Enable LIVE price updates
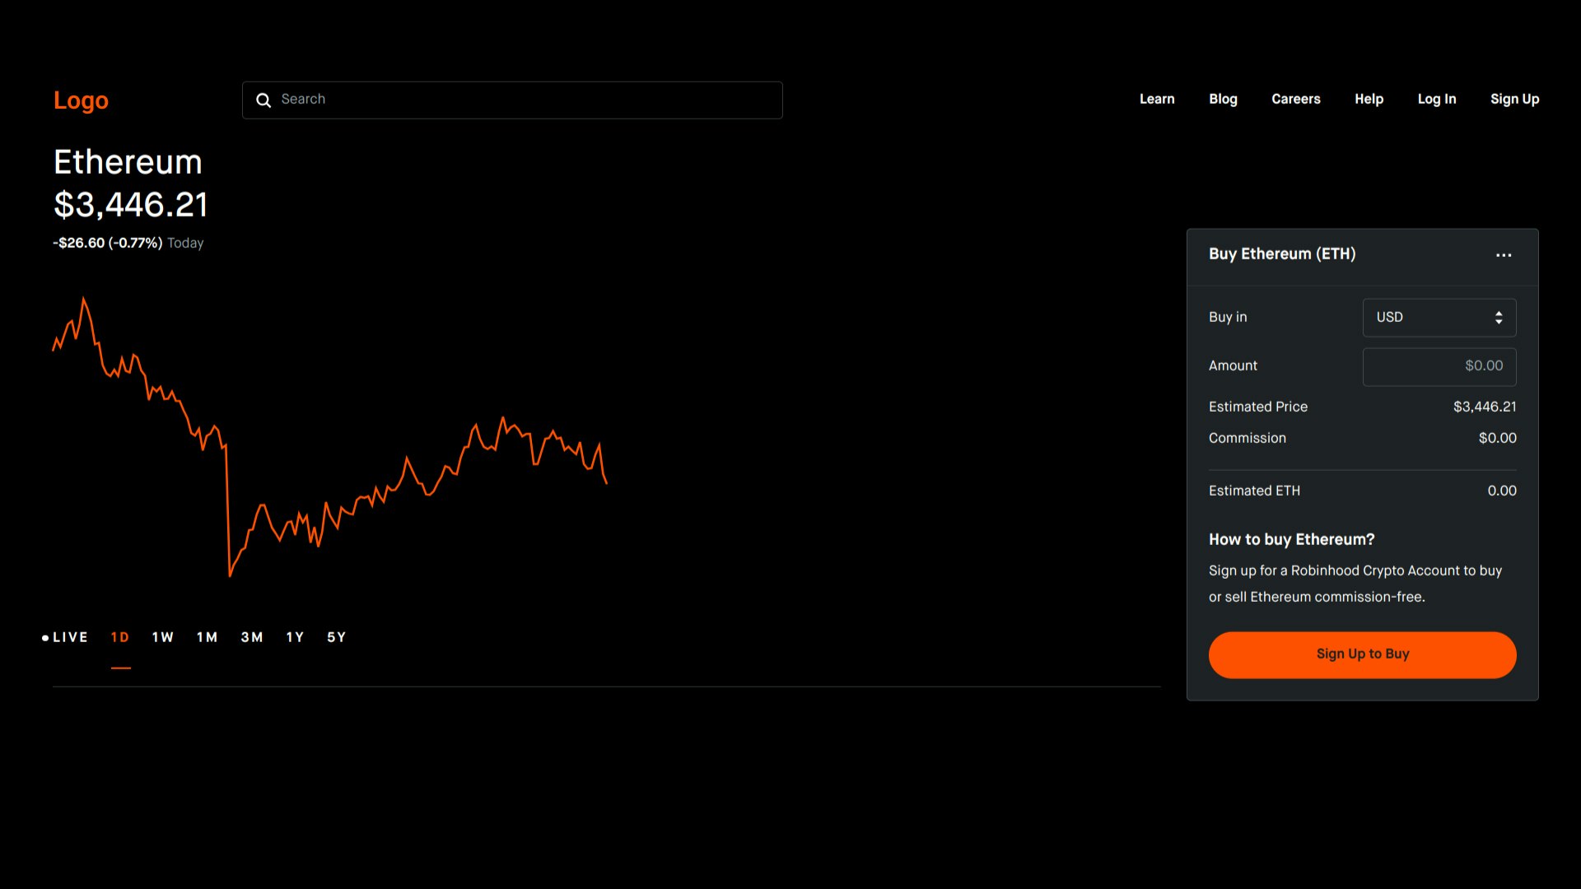Screen dimensions: 1581x889 pos(66,636)
